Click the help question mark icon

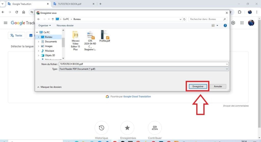(225, 25)
